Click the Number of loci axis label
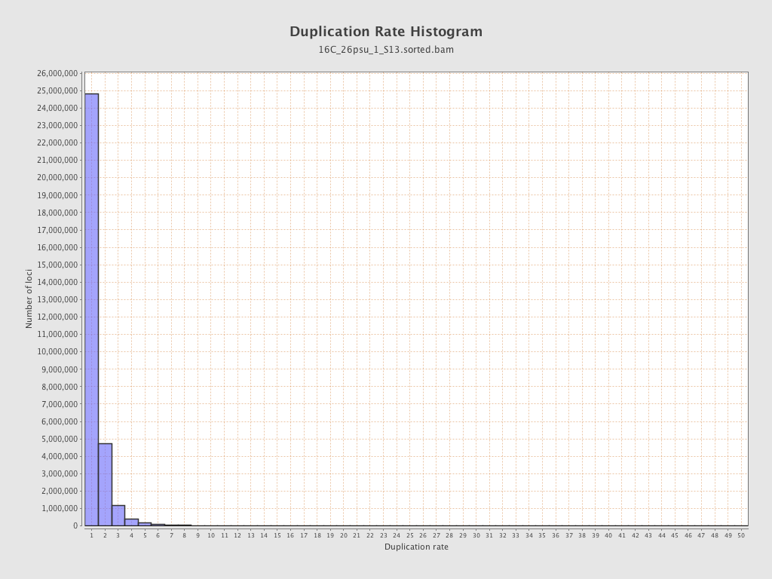 (29, 299)
